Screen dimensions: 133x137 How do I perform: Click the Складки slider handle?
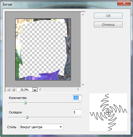coord(27,117)
